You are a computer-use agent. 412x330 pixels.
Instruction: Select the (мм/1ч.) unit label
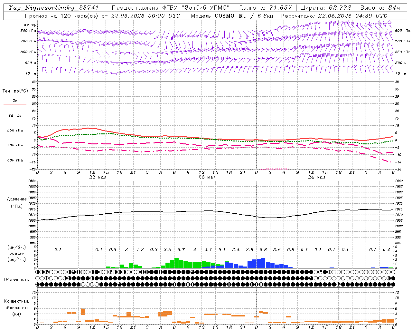point(16,260)
